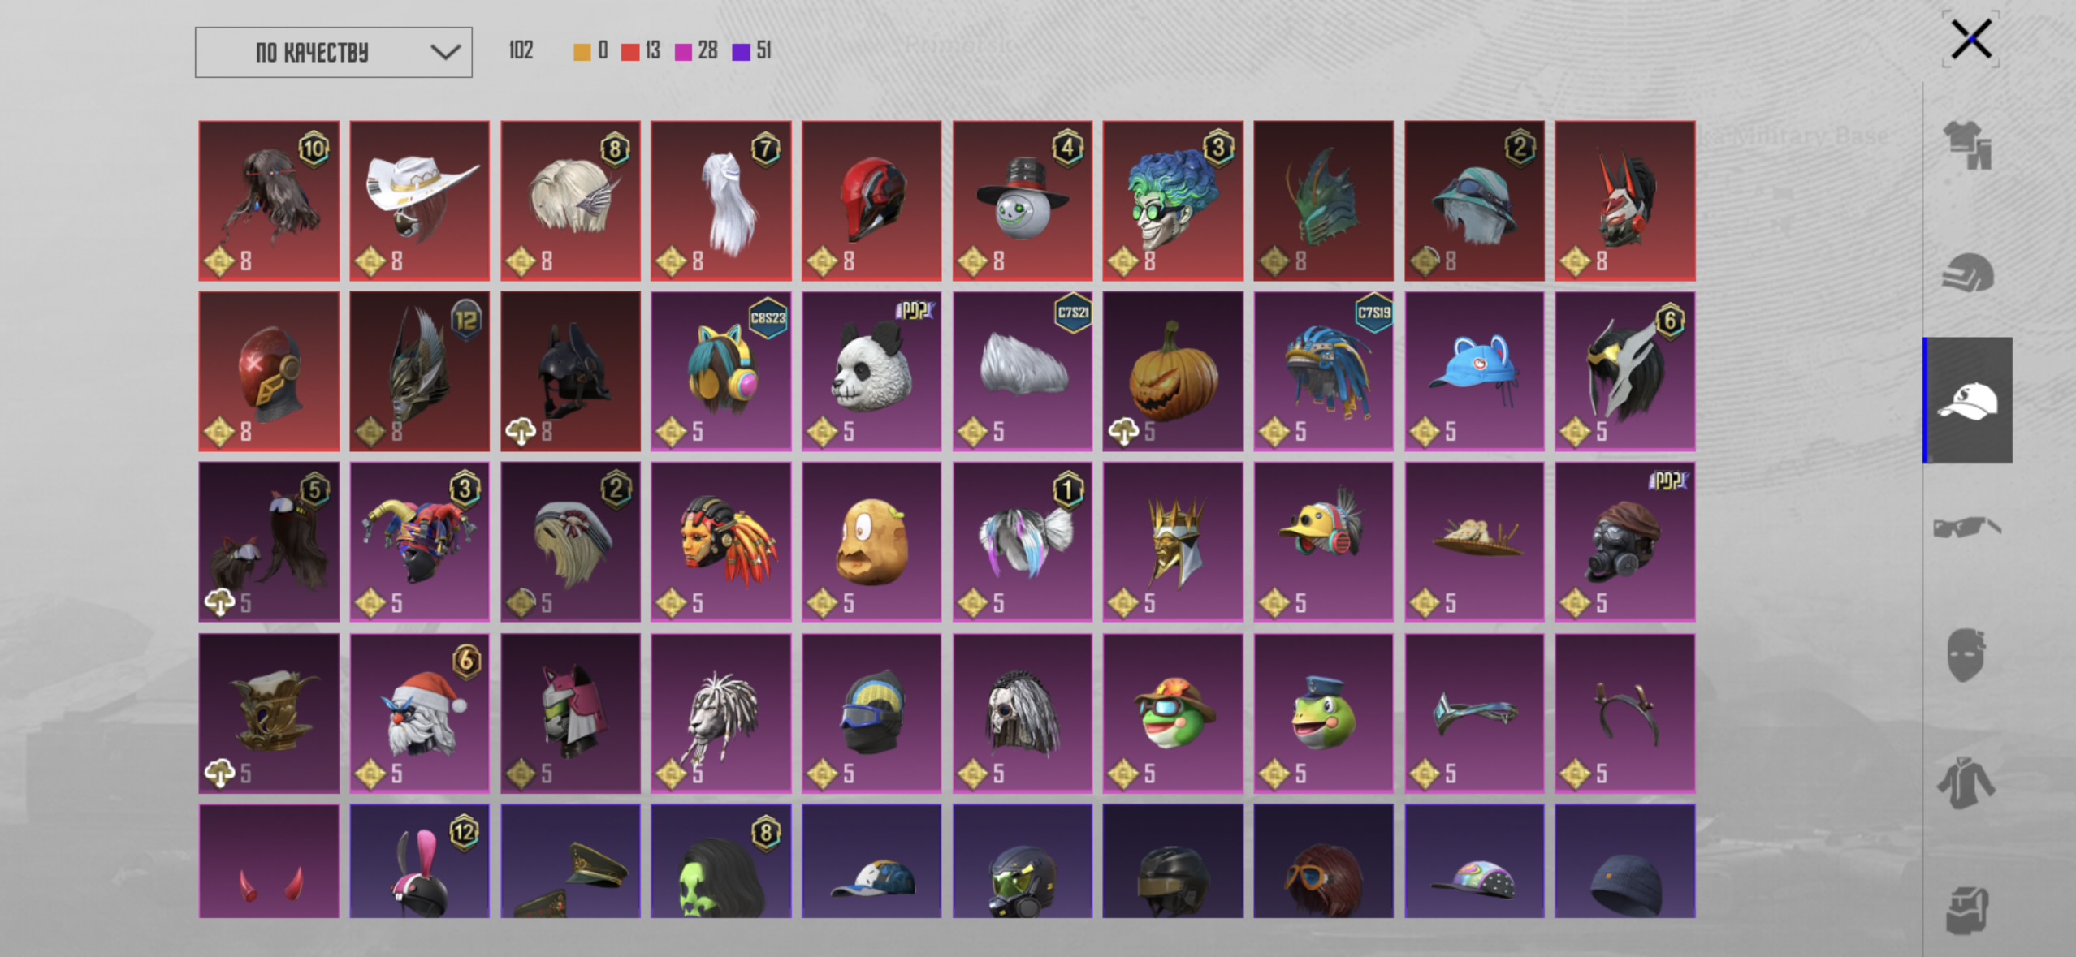Select the white baseball cap headwear tab

(x=1967, y=400)
